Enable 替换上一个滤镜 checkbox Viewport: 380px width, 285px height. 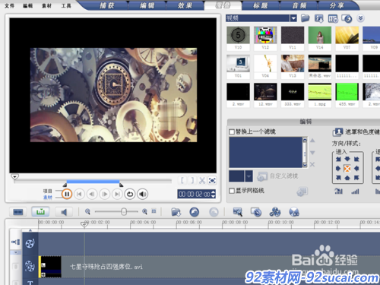[x=232, y=131]
